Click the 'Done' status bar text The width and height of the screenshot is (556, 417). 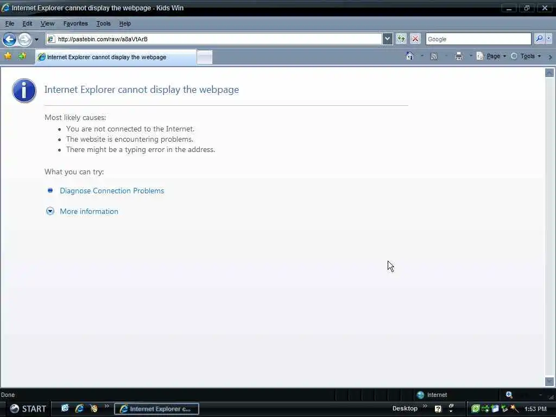pyautogui.click(x=8, y=395)
